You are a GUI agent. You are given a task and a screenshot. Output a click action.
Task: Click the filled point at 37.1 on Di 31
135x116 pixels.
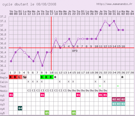[x=114, y=21]
